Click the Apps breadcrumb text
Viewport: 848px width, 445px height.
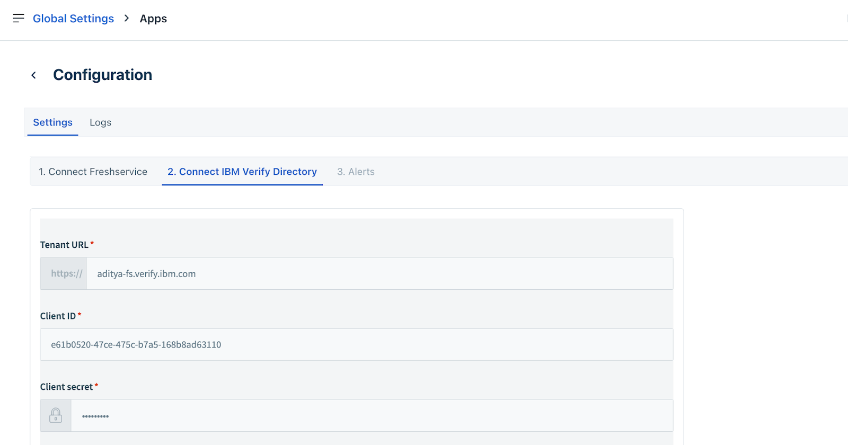click(153, 19)
